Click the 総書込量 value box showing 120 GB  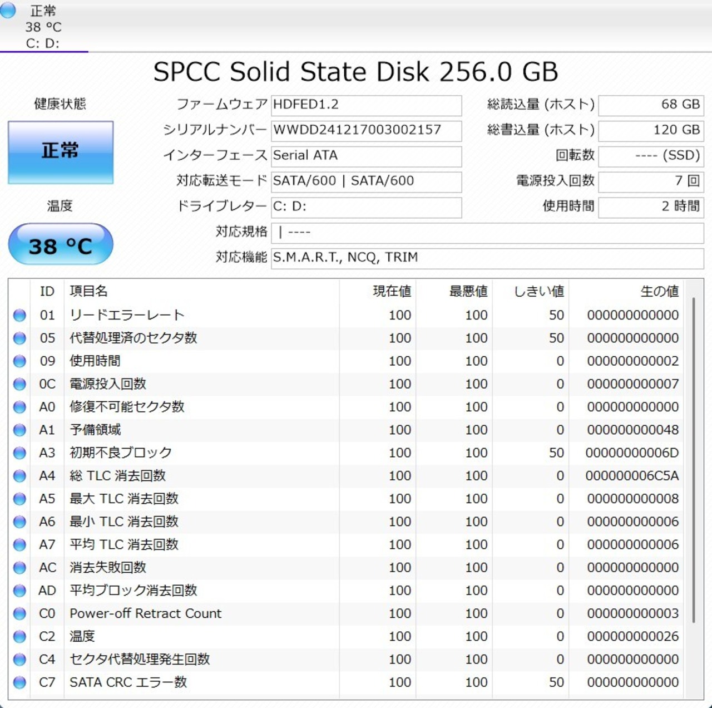point(650,130)
